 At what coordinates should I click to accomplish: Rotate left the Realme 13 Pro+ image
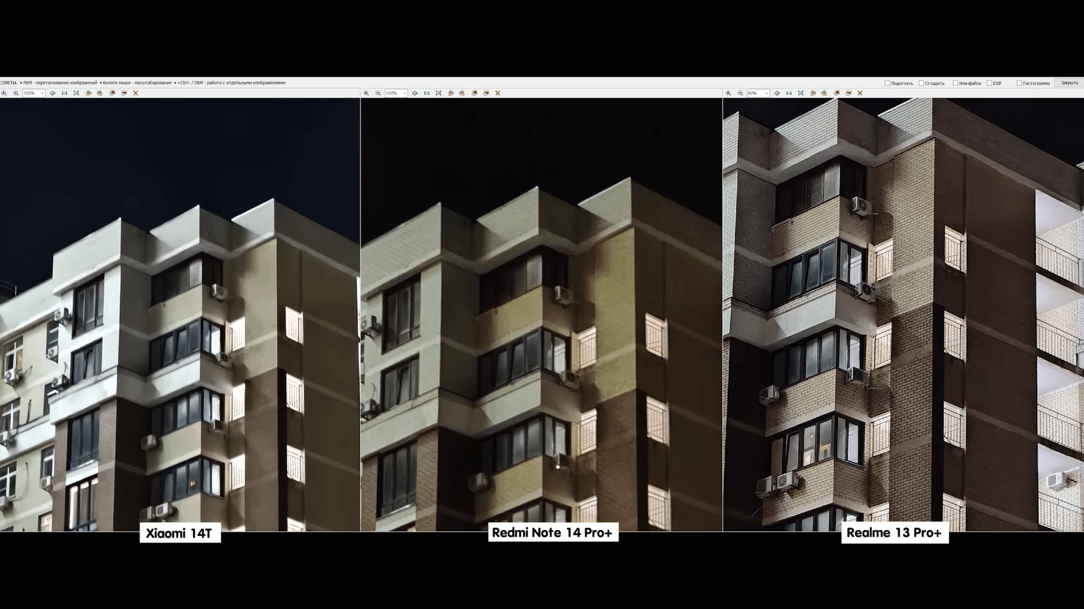click(x=812, y=93)
